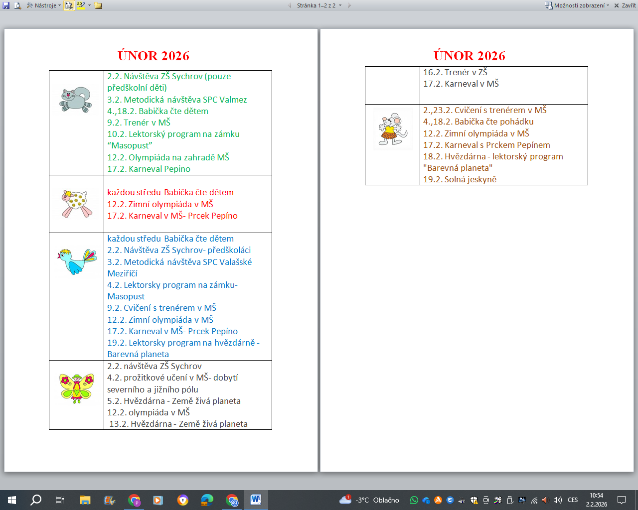Go to previous page arrow
The height and width of the screenshot is (510, 638).
[x=290, y=5]
